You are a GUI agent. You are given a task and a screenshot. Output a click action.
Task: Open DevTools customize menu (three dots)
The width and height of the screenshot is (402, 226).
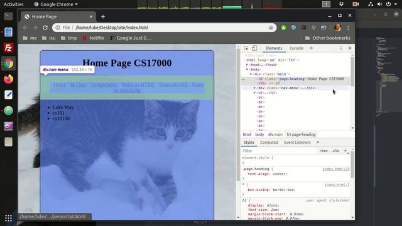[x=341, y=48]
